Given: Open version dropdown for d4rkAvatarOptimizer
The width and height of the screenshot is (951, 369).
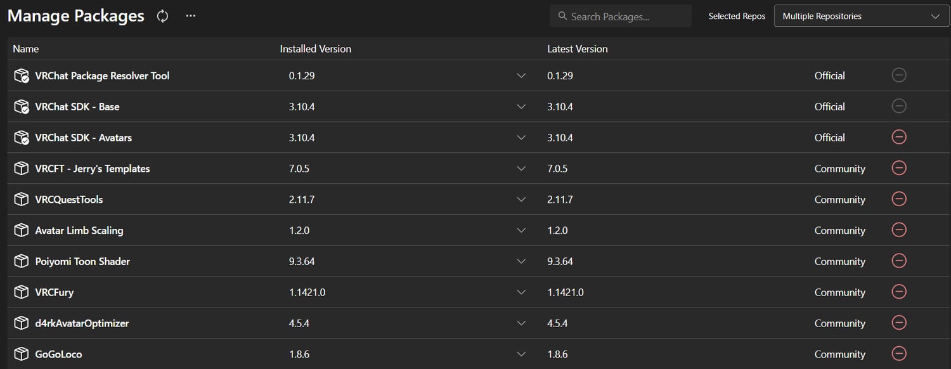Looking at the screenshot, I should click(521, 323).
